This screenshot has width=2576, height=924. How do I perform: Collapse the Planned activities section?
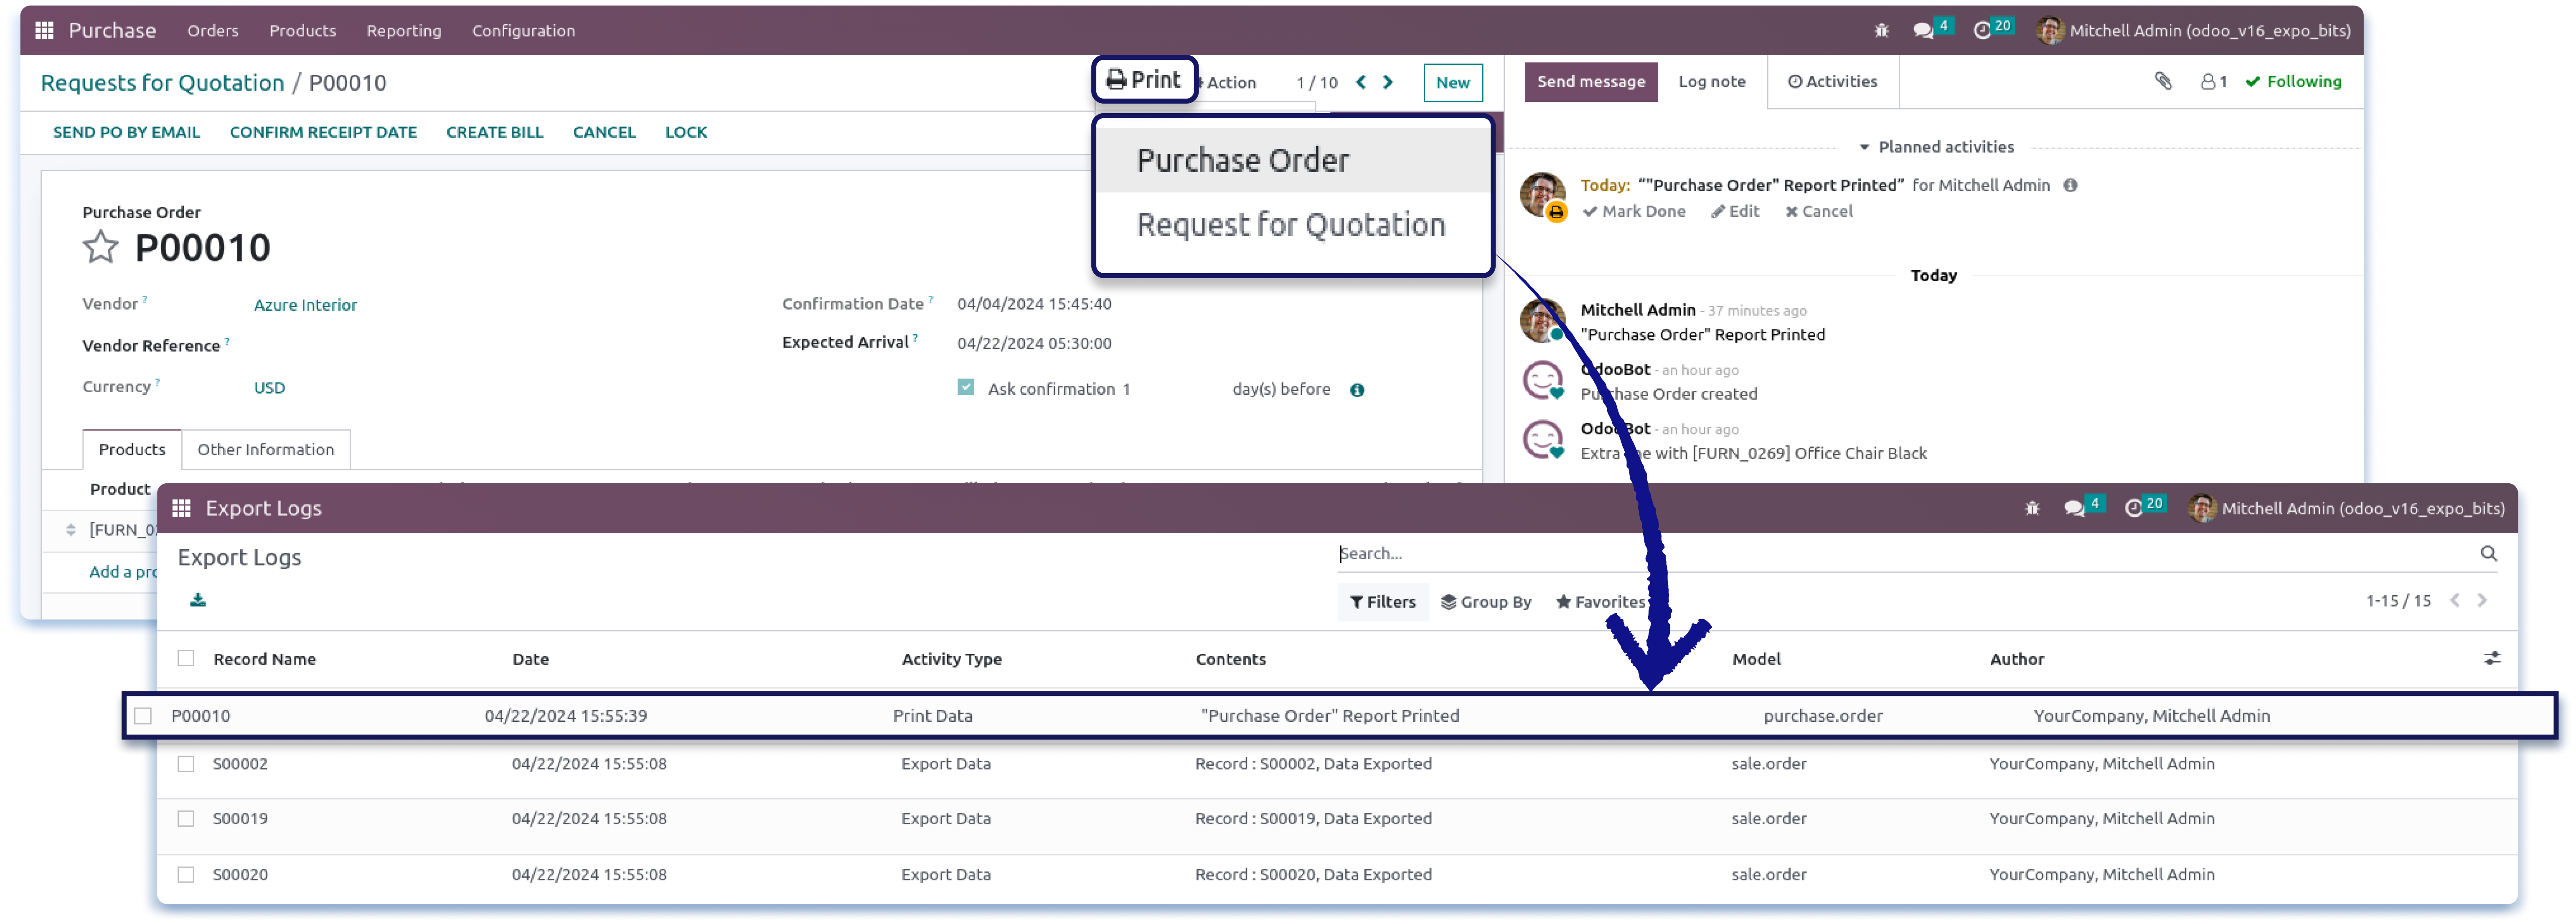click(x=1936, y=147)
